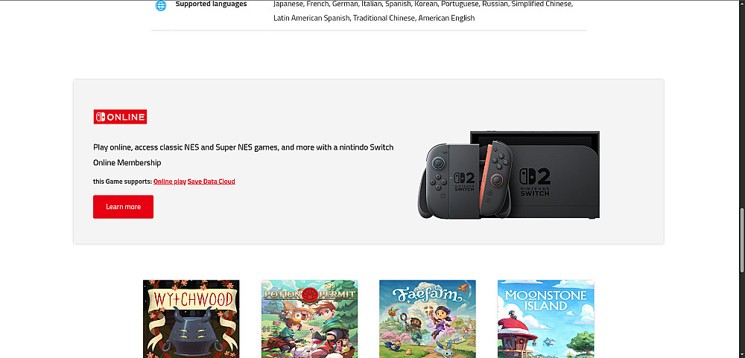
Task: Open the Save Data Cloud link
Action: [x=212, y=182]
